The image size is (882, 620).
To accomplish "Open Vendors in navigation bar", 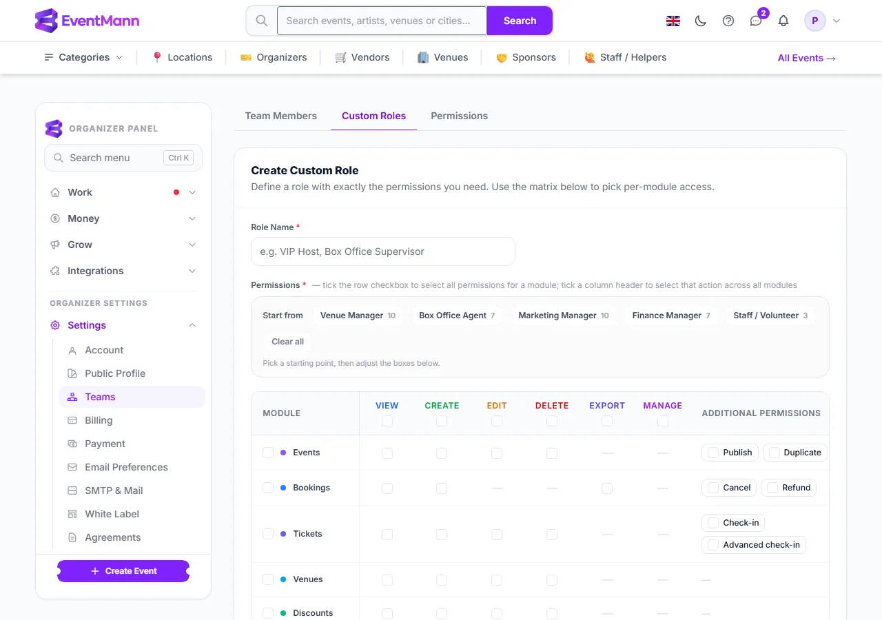I will tap(362, 57).
